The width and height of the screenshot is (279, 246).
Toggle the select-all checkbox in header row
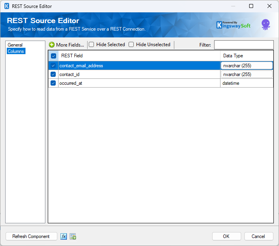pos(53,56)
